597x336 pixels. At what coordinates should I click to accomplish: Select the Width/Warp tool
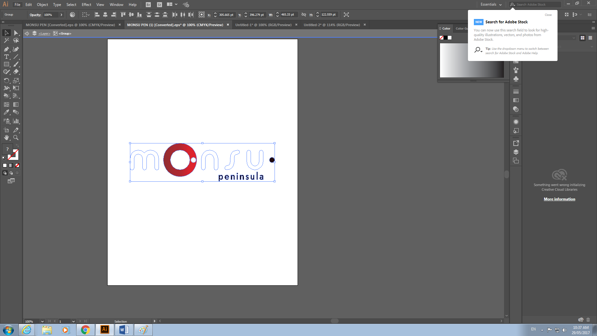[x=7, y=88]
